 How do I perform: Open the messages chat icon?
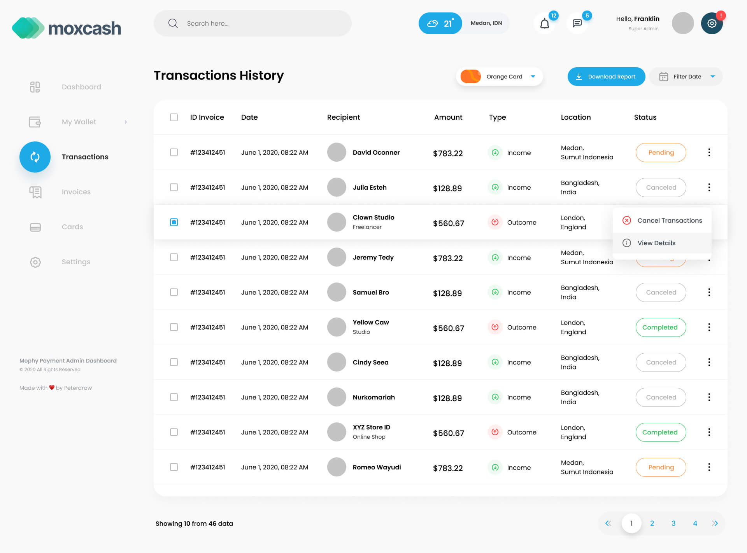[x=577, y=23]
